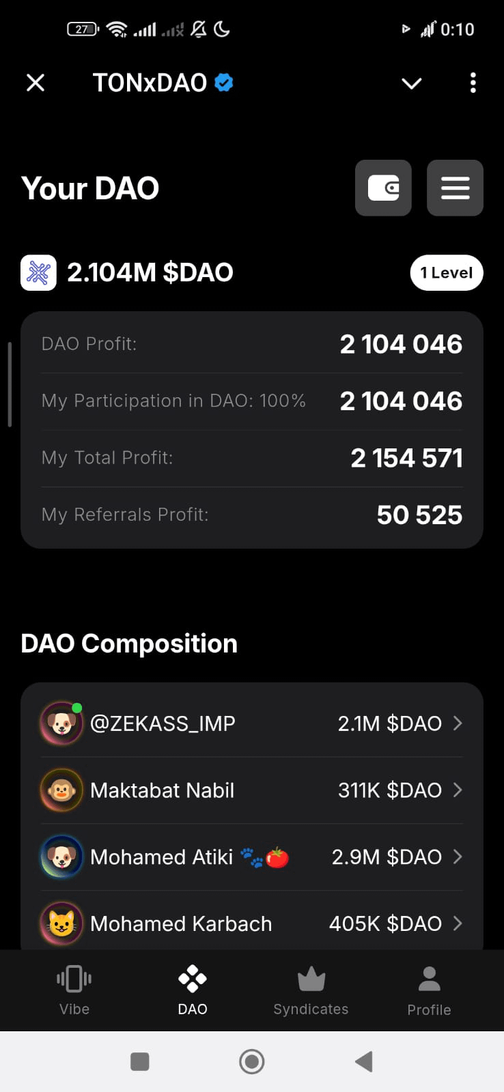Tap Mohamed Karbach cat avatar
Screen dimensions: 504x1092
click(61, 923)
